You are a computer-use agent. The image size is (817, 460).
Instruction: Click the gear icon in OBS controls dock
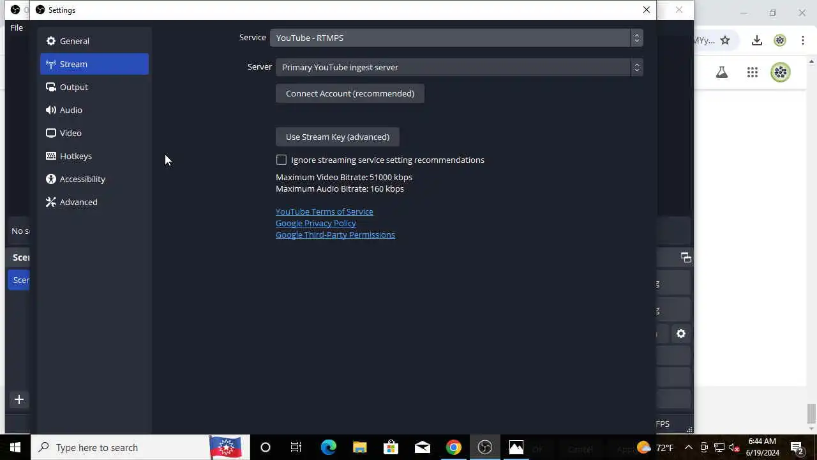click(681, 333)
